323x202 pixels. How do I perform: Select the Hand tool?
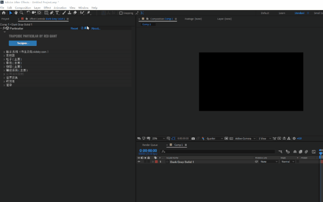pyautogui.click(x=16, y=13)
